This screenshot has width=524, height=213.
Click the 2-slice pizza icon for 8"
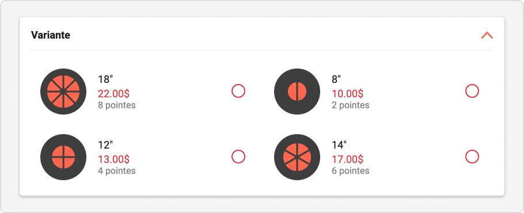pyautogui.click(x=297, y=92)
